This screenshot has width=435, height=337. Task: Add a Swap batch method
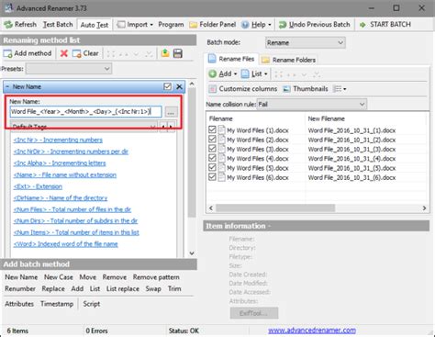point(153,289)
